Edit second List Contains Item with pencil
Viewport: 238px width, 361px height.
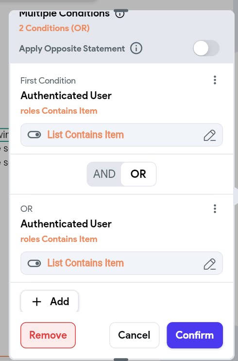click(210, 264)
